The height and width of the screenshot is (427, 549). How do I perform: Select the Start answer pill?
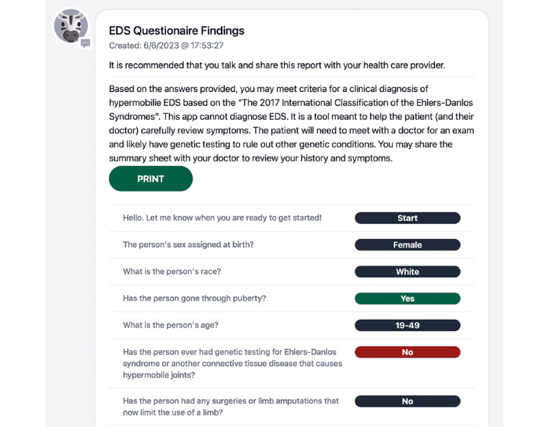pos(407,218)
